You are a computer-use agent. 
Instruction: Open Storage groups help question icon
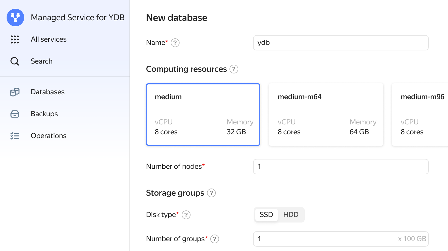click(211, 193)
